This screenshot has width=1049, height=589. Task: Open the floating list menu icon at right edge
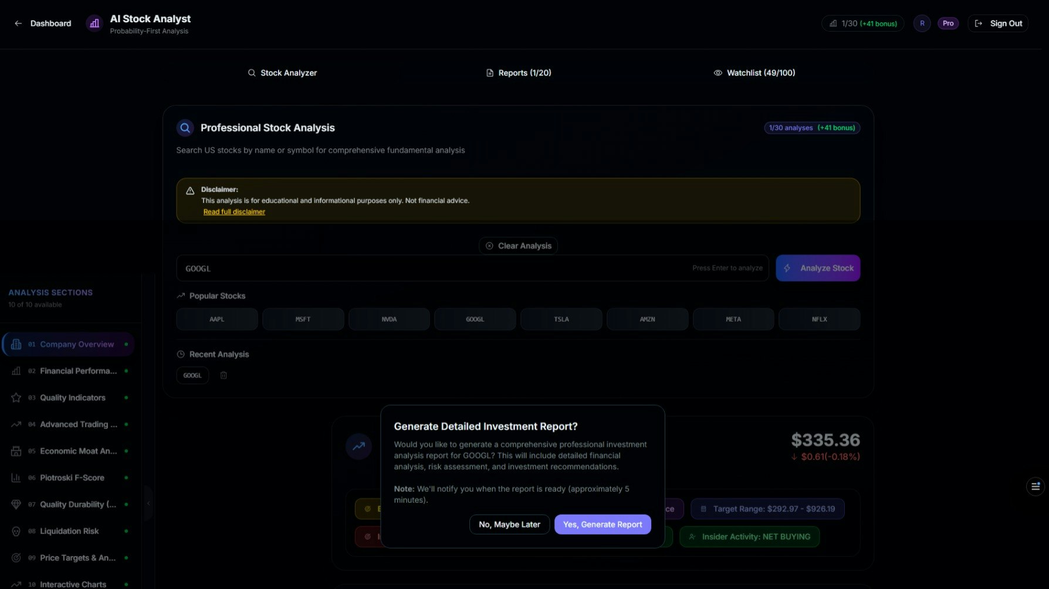[x=1036, y=486]
